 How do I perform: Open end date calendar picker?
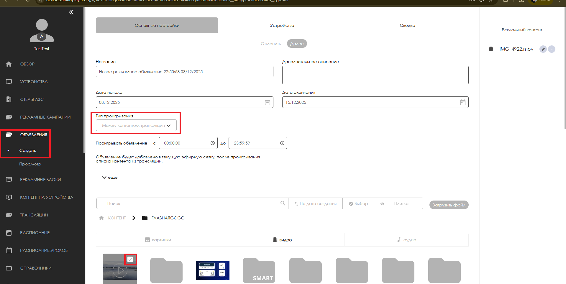(x=462, y=102)
